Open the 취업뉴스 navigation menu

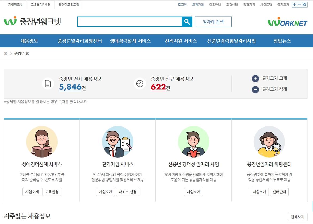pyautogui.click(x=282, y=41)
